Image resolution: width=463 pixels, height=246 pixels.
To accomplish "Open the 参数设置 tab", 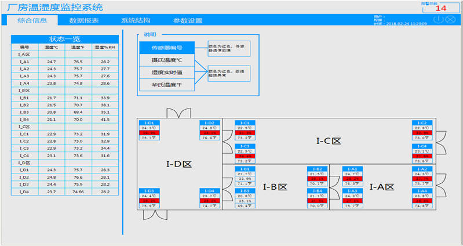I will tap(188, 21).
